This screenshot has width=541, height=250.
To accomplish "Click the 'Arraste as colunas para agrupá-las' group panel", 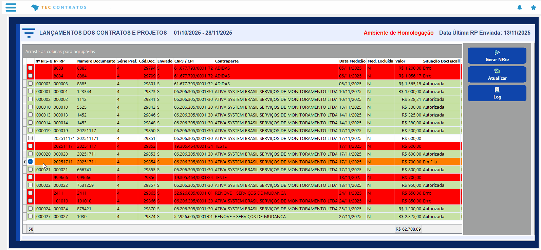I will [242, 51].
